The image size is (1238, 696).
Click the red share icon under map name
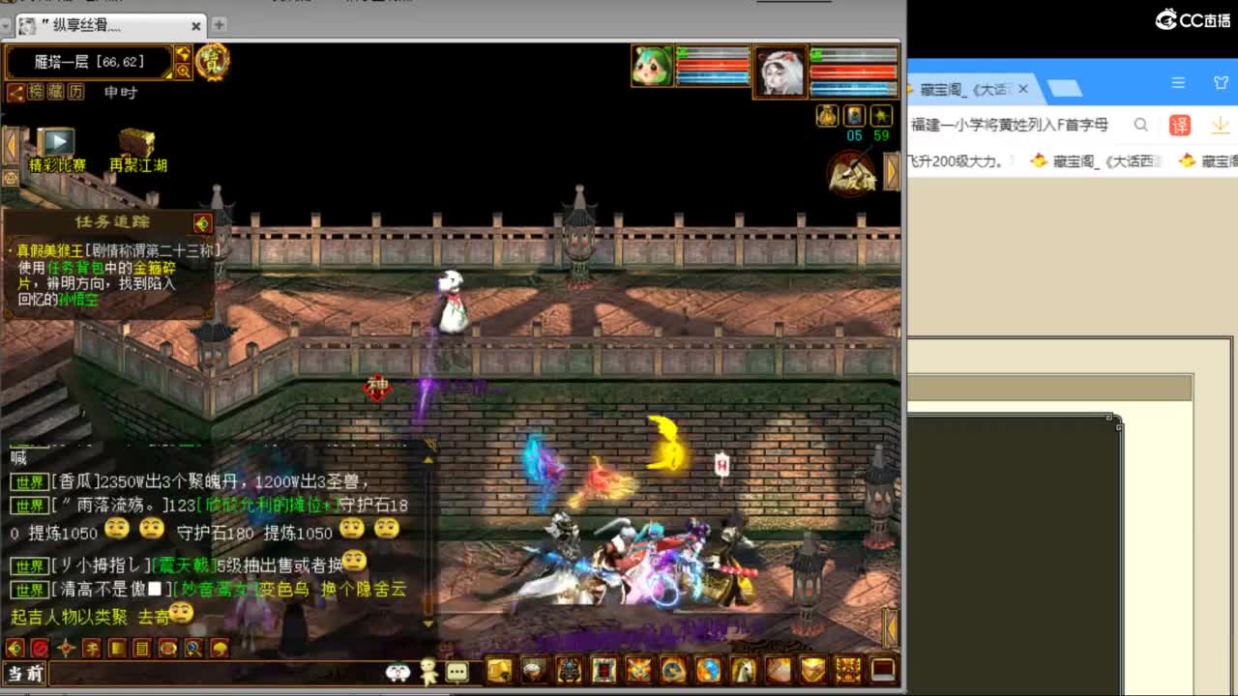pos(15,92)
